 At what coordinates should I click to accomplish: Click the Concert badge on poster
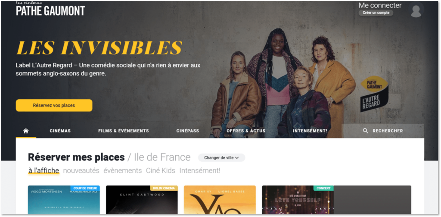point(323,188)
